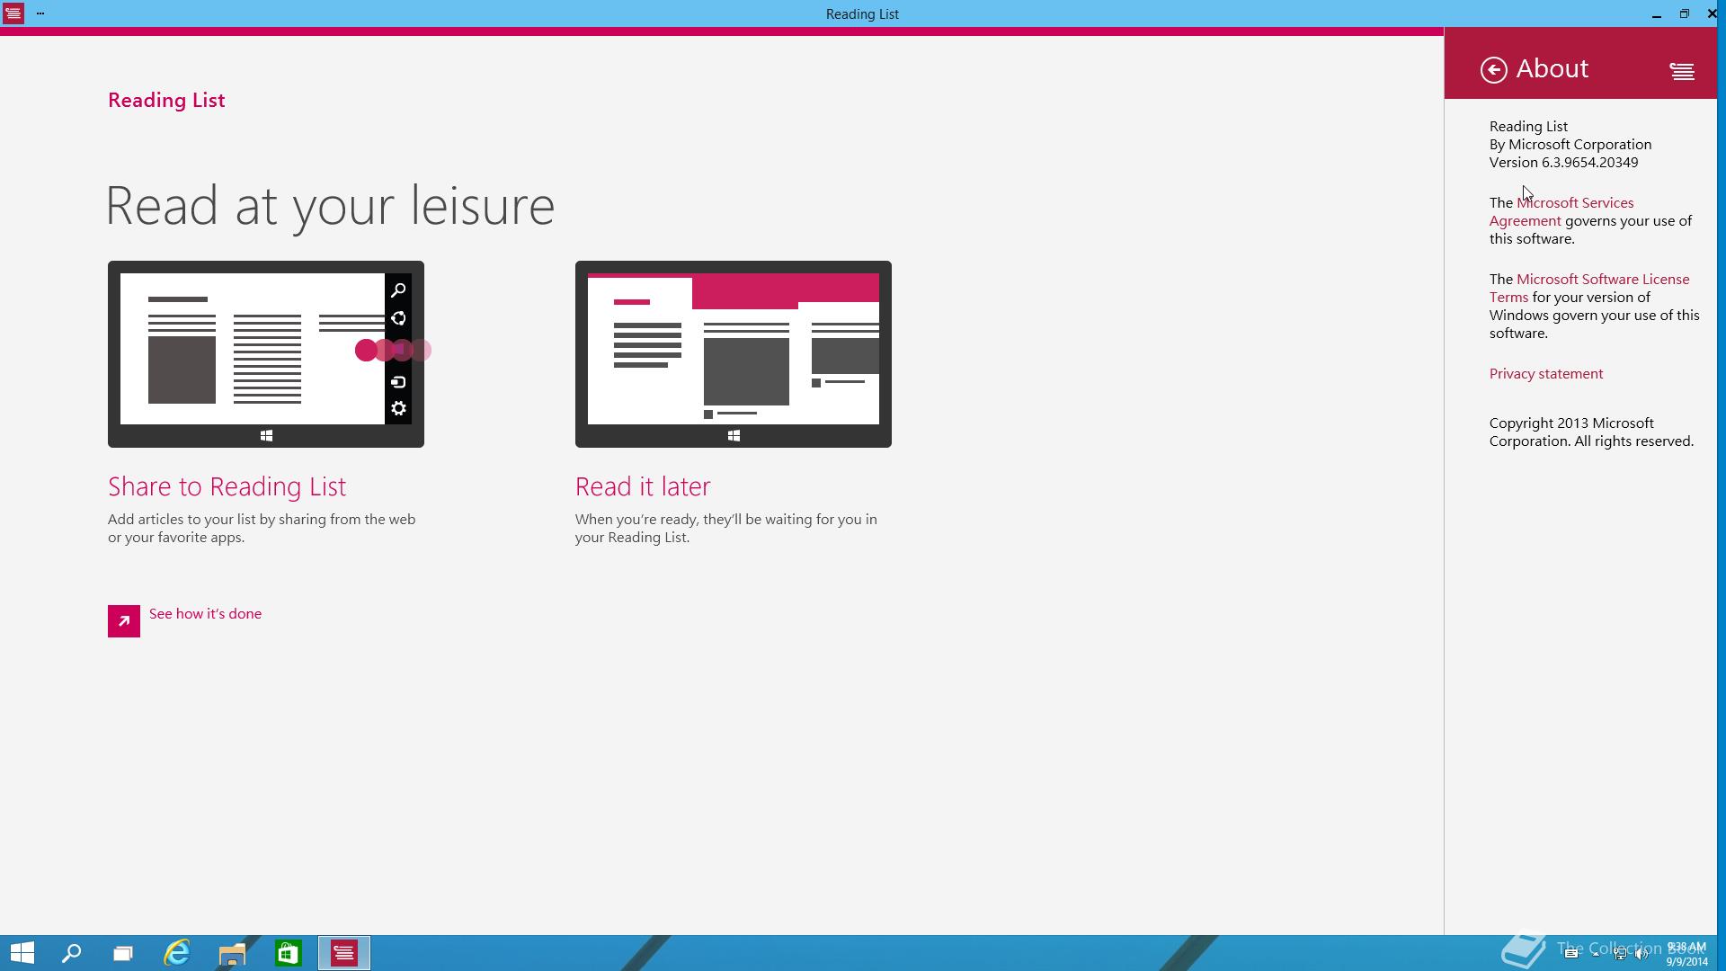Click the By Microsoft Corporation text
The width and height of the screenshot is (1726, 971).
tap(1570, 145)
